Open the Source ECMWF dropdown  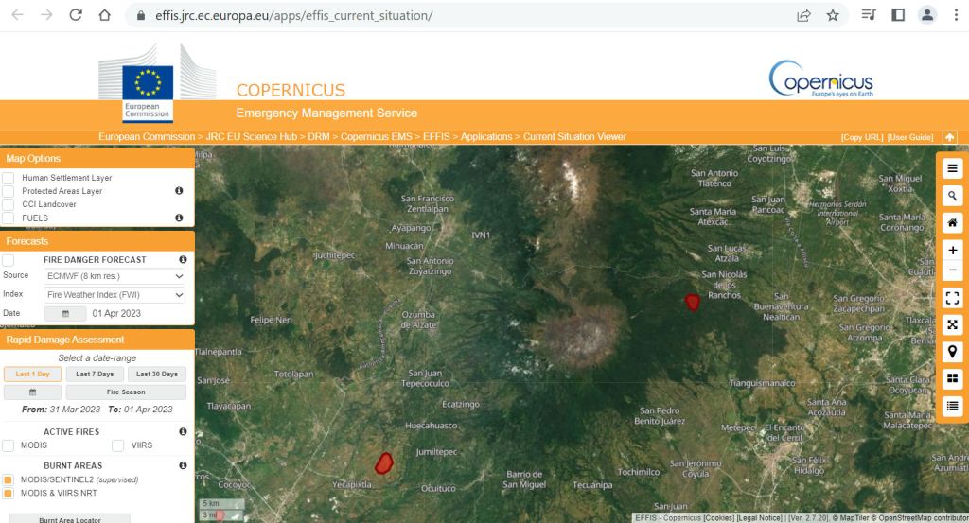coord(115,276)
